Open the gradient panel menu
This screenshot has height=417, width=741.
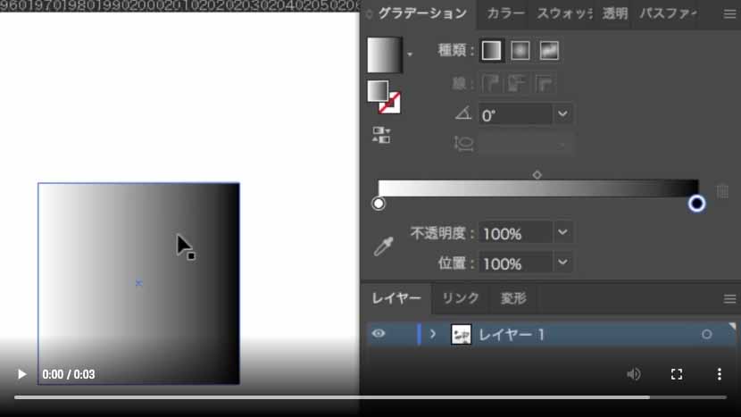pos(729,14)
